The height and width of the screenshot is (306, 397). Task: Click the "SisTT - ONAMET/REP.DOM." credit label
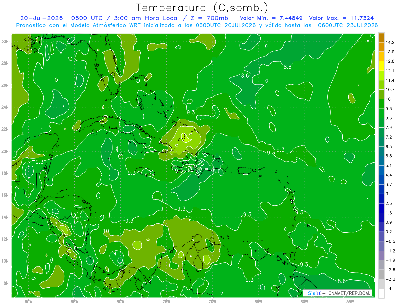click(x=337, y=293)
